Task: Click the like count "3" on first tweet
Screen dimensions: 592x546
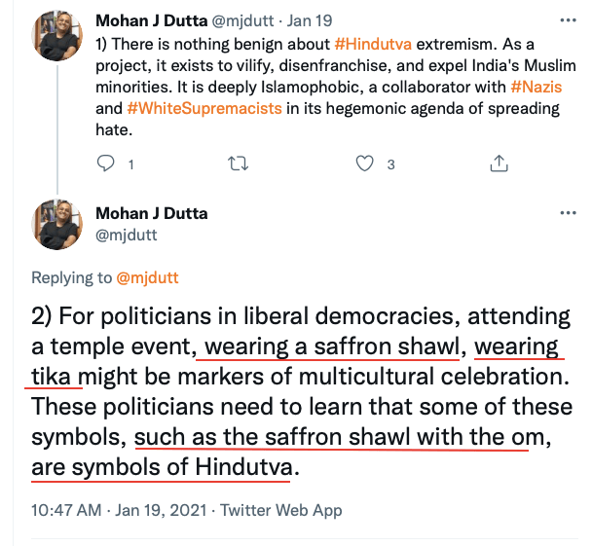Action: [x=390, y=164]
